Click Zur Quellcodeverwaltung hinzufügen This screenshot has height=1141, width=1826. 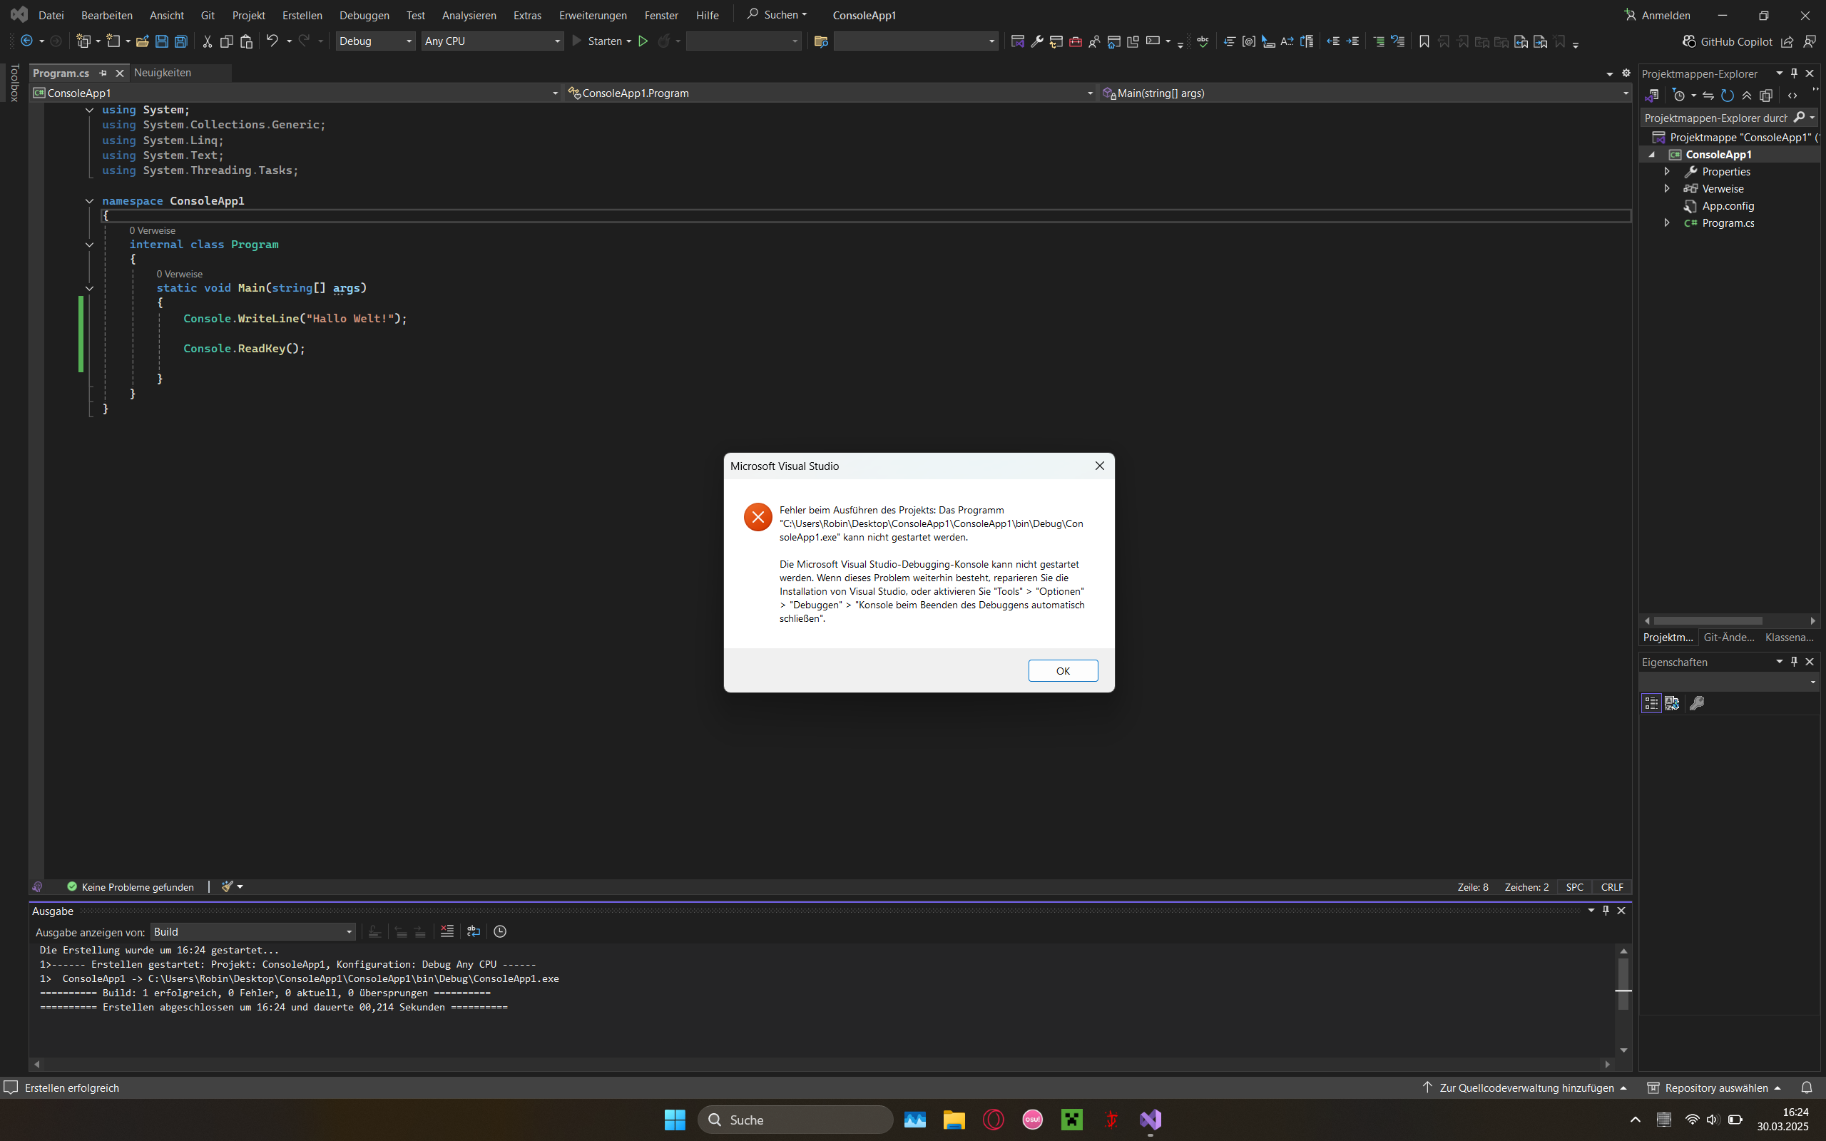click(1525, 1088)
